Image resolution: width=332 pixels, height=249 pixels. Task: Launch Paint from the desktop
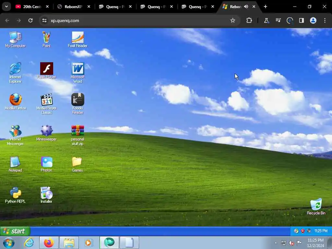click(46, 39)
